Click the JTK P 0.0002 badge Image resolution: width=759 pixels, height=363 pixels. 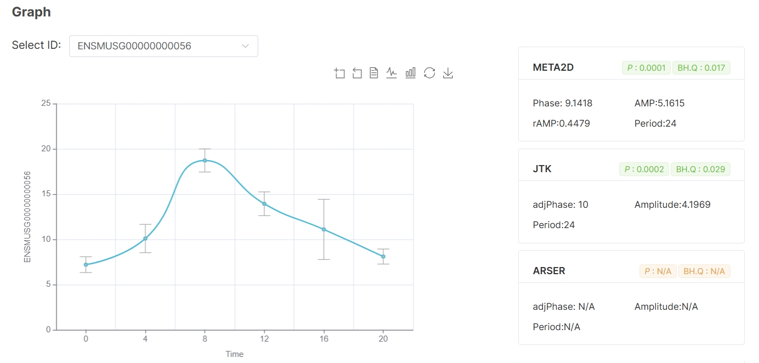pos(644,169)
